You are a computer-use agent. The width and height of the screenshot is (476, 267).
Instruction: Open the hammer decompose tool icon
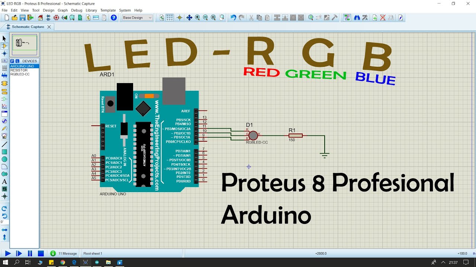[x=335, y=17]
